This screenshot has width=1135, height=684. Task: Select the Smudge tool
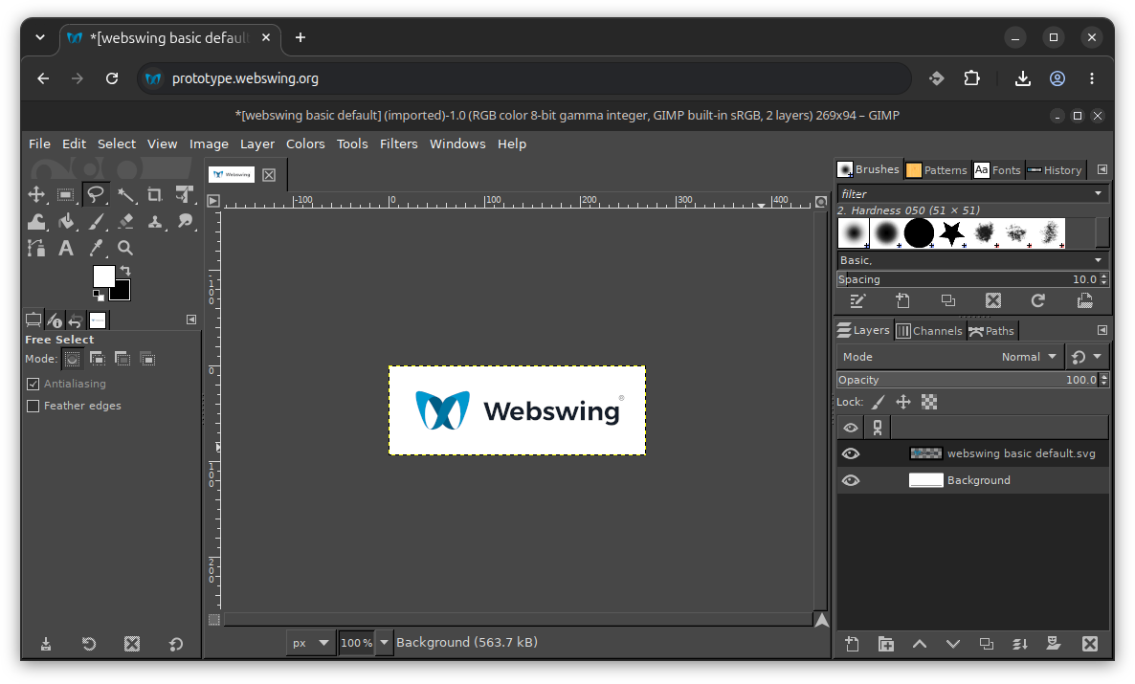(186, 222)
